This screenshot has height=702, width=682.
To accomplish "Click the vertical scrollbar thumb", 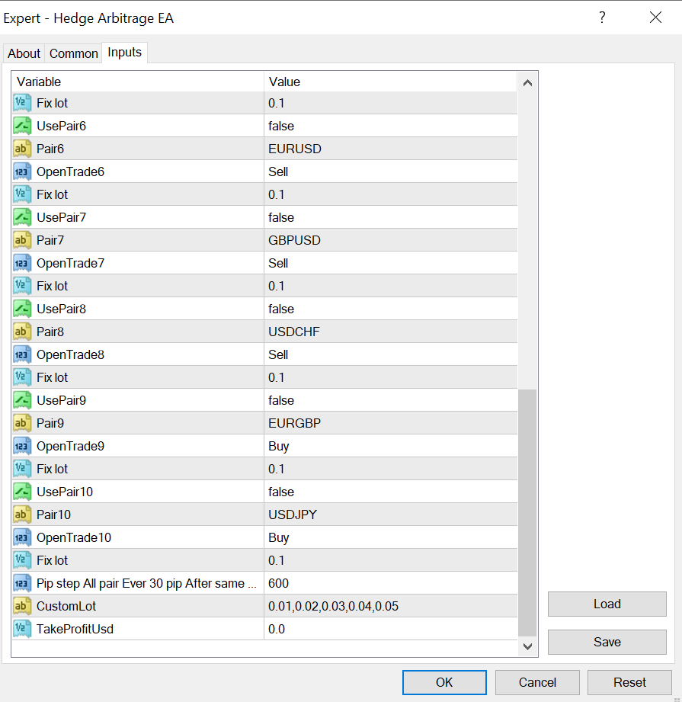I will click(x=527, y=512).
